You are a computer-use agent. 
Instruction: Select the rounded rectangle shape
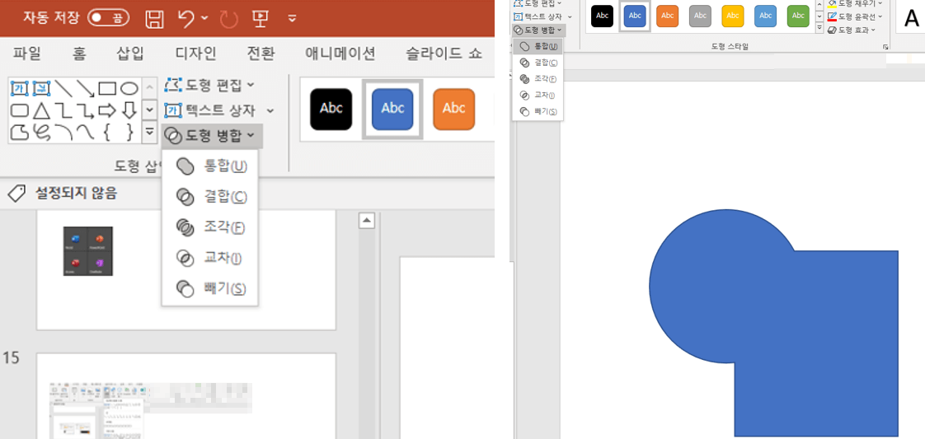20,110
